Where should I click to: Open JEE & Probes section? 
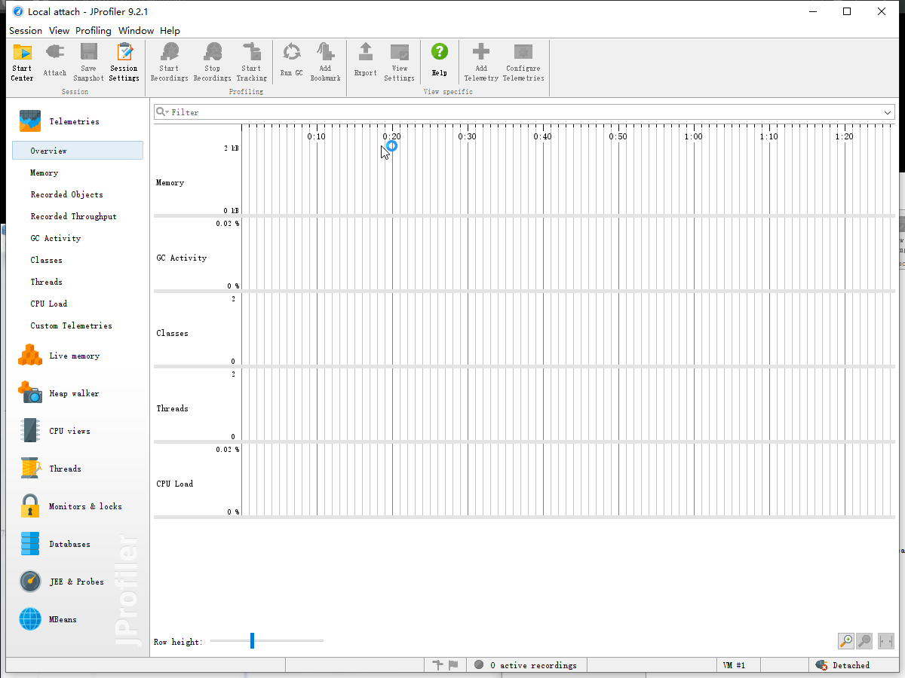point(76,582)
